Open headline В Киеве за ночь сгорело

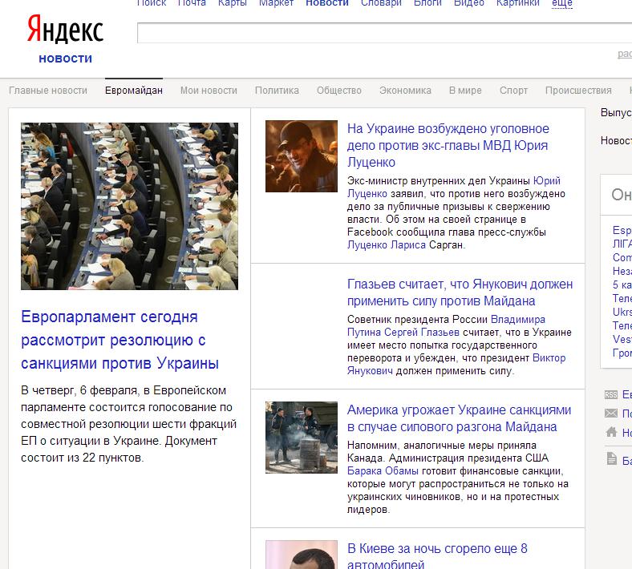click(437, 557)
